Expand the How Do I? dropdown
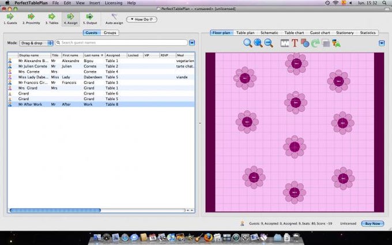This screenshot has height=245, width=392. click(x=142, y=19)
